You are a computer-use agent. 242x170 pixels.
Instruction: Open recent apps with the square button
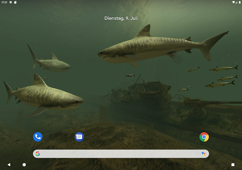point(233,165)
